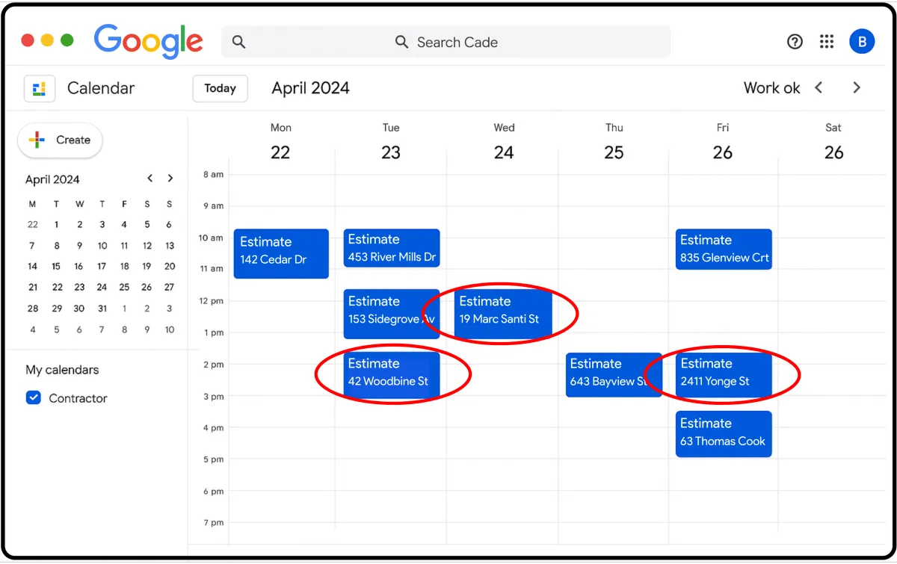Select date 28 in mini calendar
The height and width of the screenshot is (564, 897).
pos(32,309)
